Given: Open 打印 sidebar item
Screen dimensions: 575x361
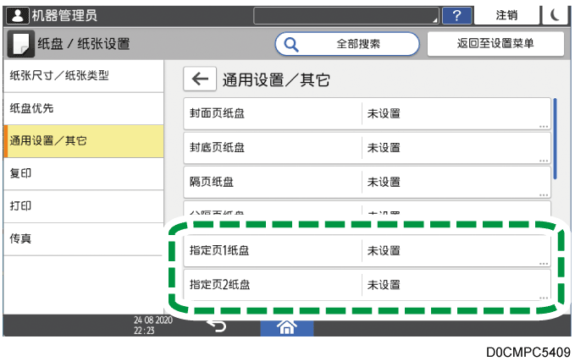Looking at the screenshot, I should coord(84,206).
